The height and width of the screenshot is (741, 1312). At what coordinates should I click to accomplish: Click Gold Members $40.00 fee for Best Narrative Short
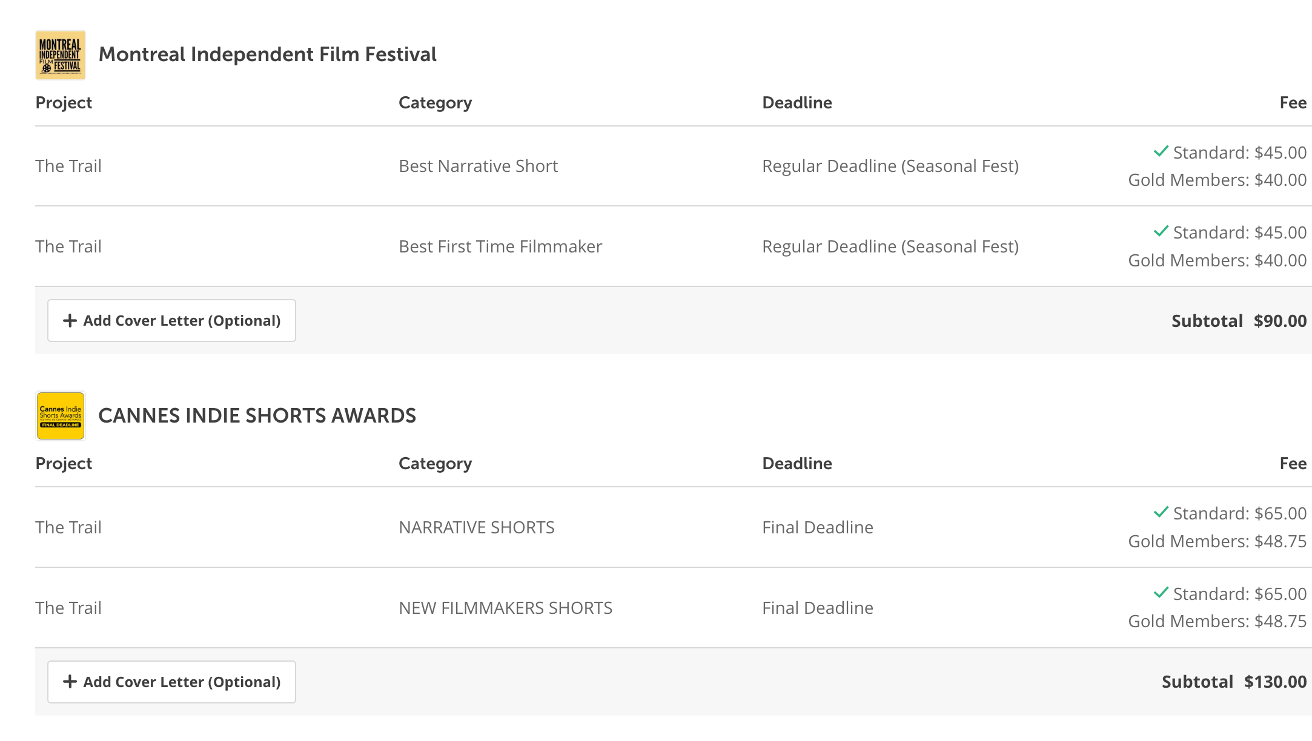click(1217, 180)
